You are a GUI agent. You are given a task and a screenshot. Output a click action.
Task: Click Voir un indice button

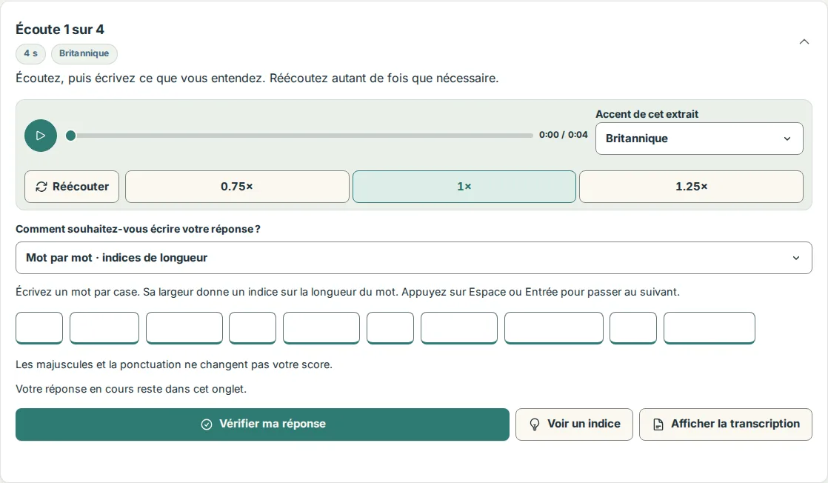574,424
